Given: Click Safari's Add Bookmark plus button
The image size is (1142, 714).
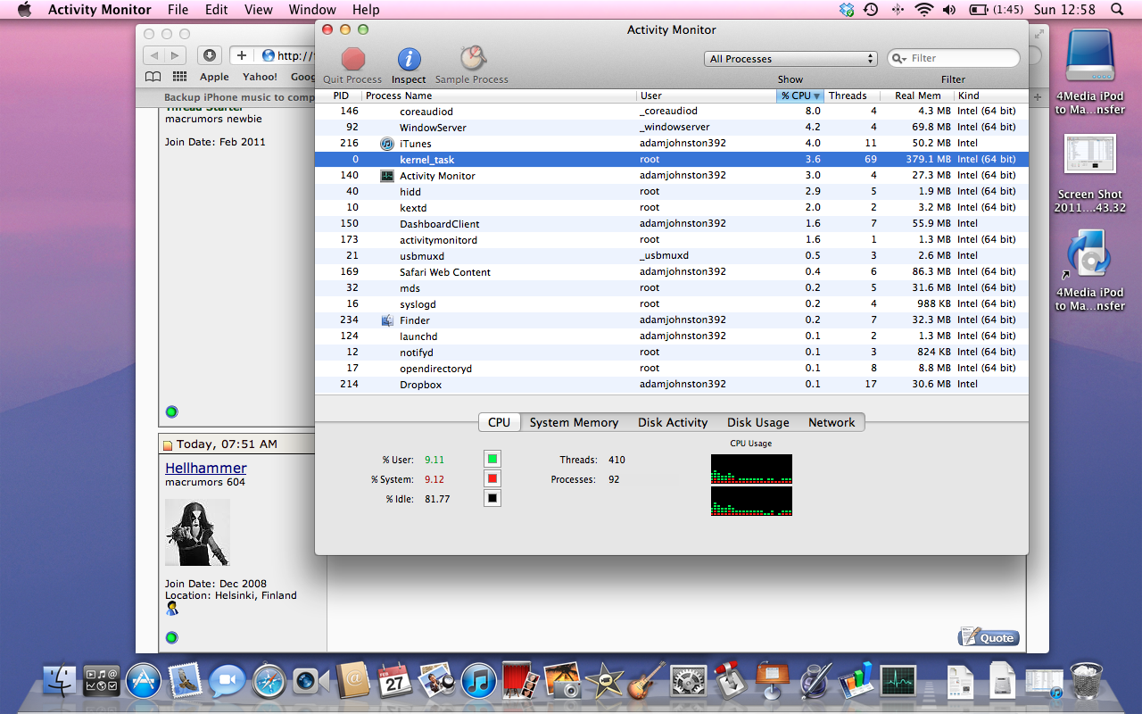Looking at the screenshot, I should pyautogui.click(x=241, y=55).
